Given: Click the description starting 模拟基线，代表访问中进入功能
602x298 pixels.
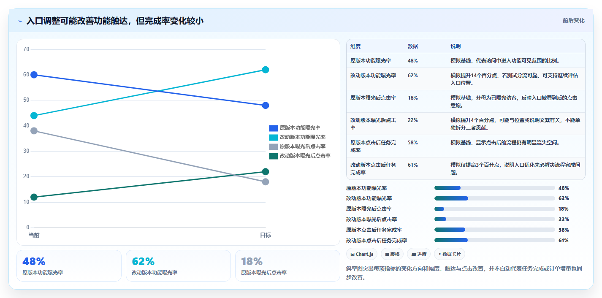Looking at the screenshot, I should 505,61.
